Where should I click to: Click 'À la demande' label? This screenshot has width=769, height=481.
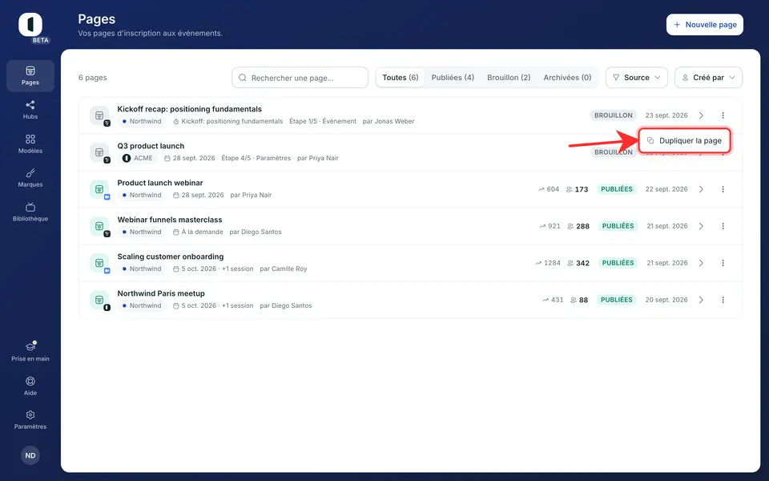pyautogui.click(x=198, y=232)
